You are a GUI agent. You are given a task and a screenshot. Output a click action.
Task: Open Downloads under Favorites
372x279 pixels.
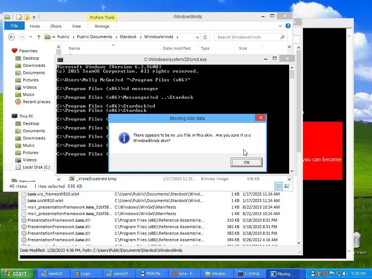click(x=34, y=65)
